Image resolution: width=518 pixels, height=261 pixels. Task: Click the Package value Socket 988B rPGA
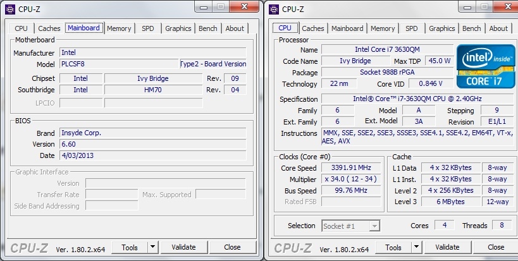pyautogui.click(x=387, y=72)
